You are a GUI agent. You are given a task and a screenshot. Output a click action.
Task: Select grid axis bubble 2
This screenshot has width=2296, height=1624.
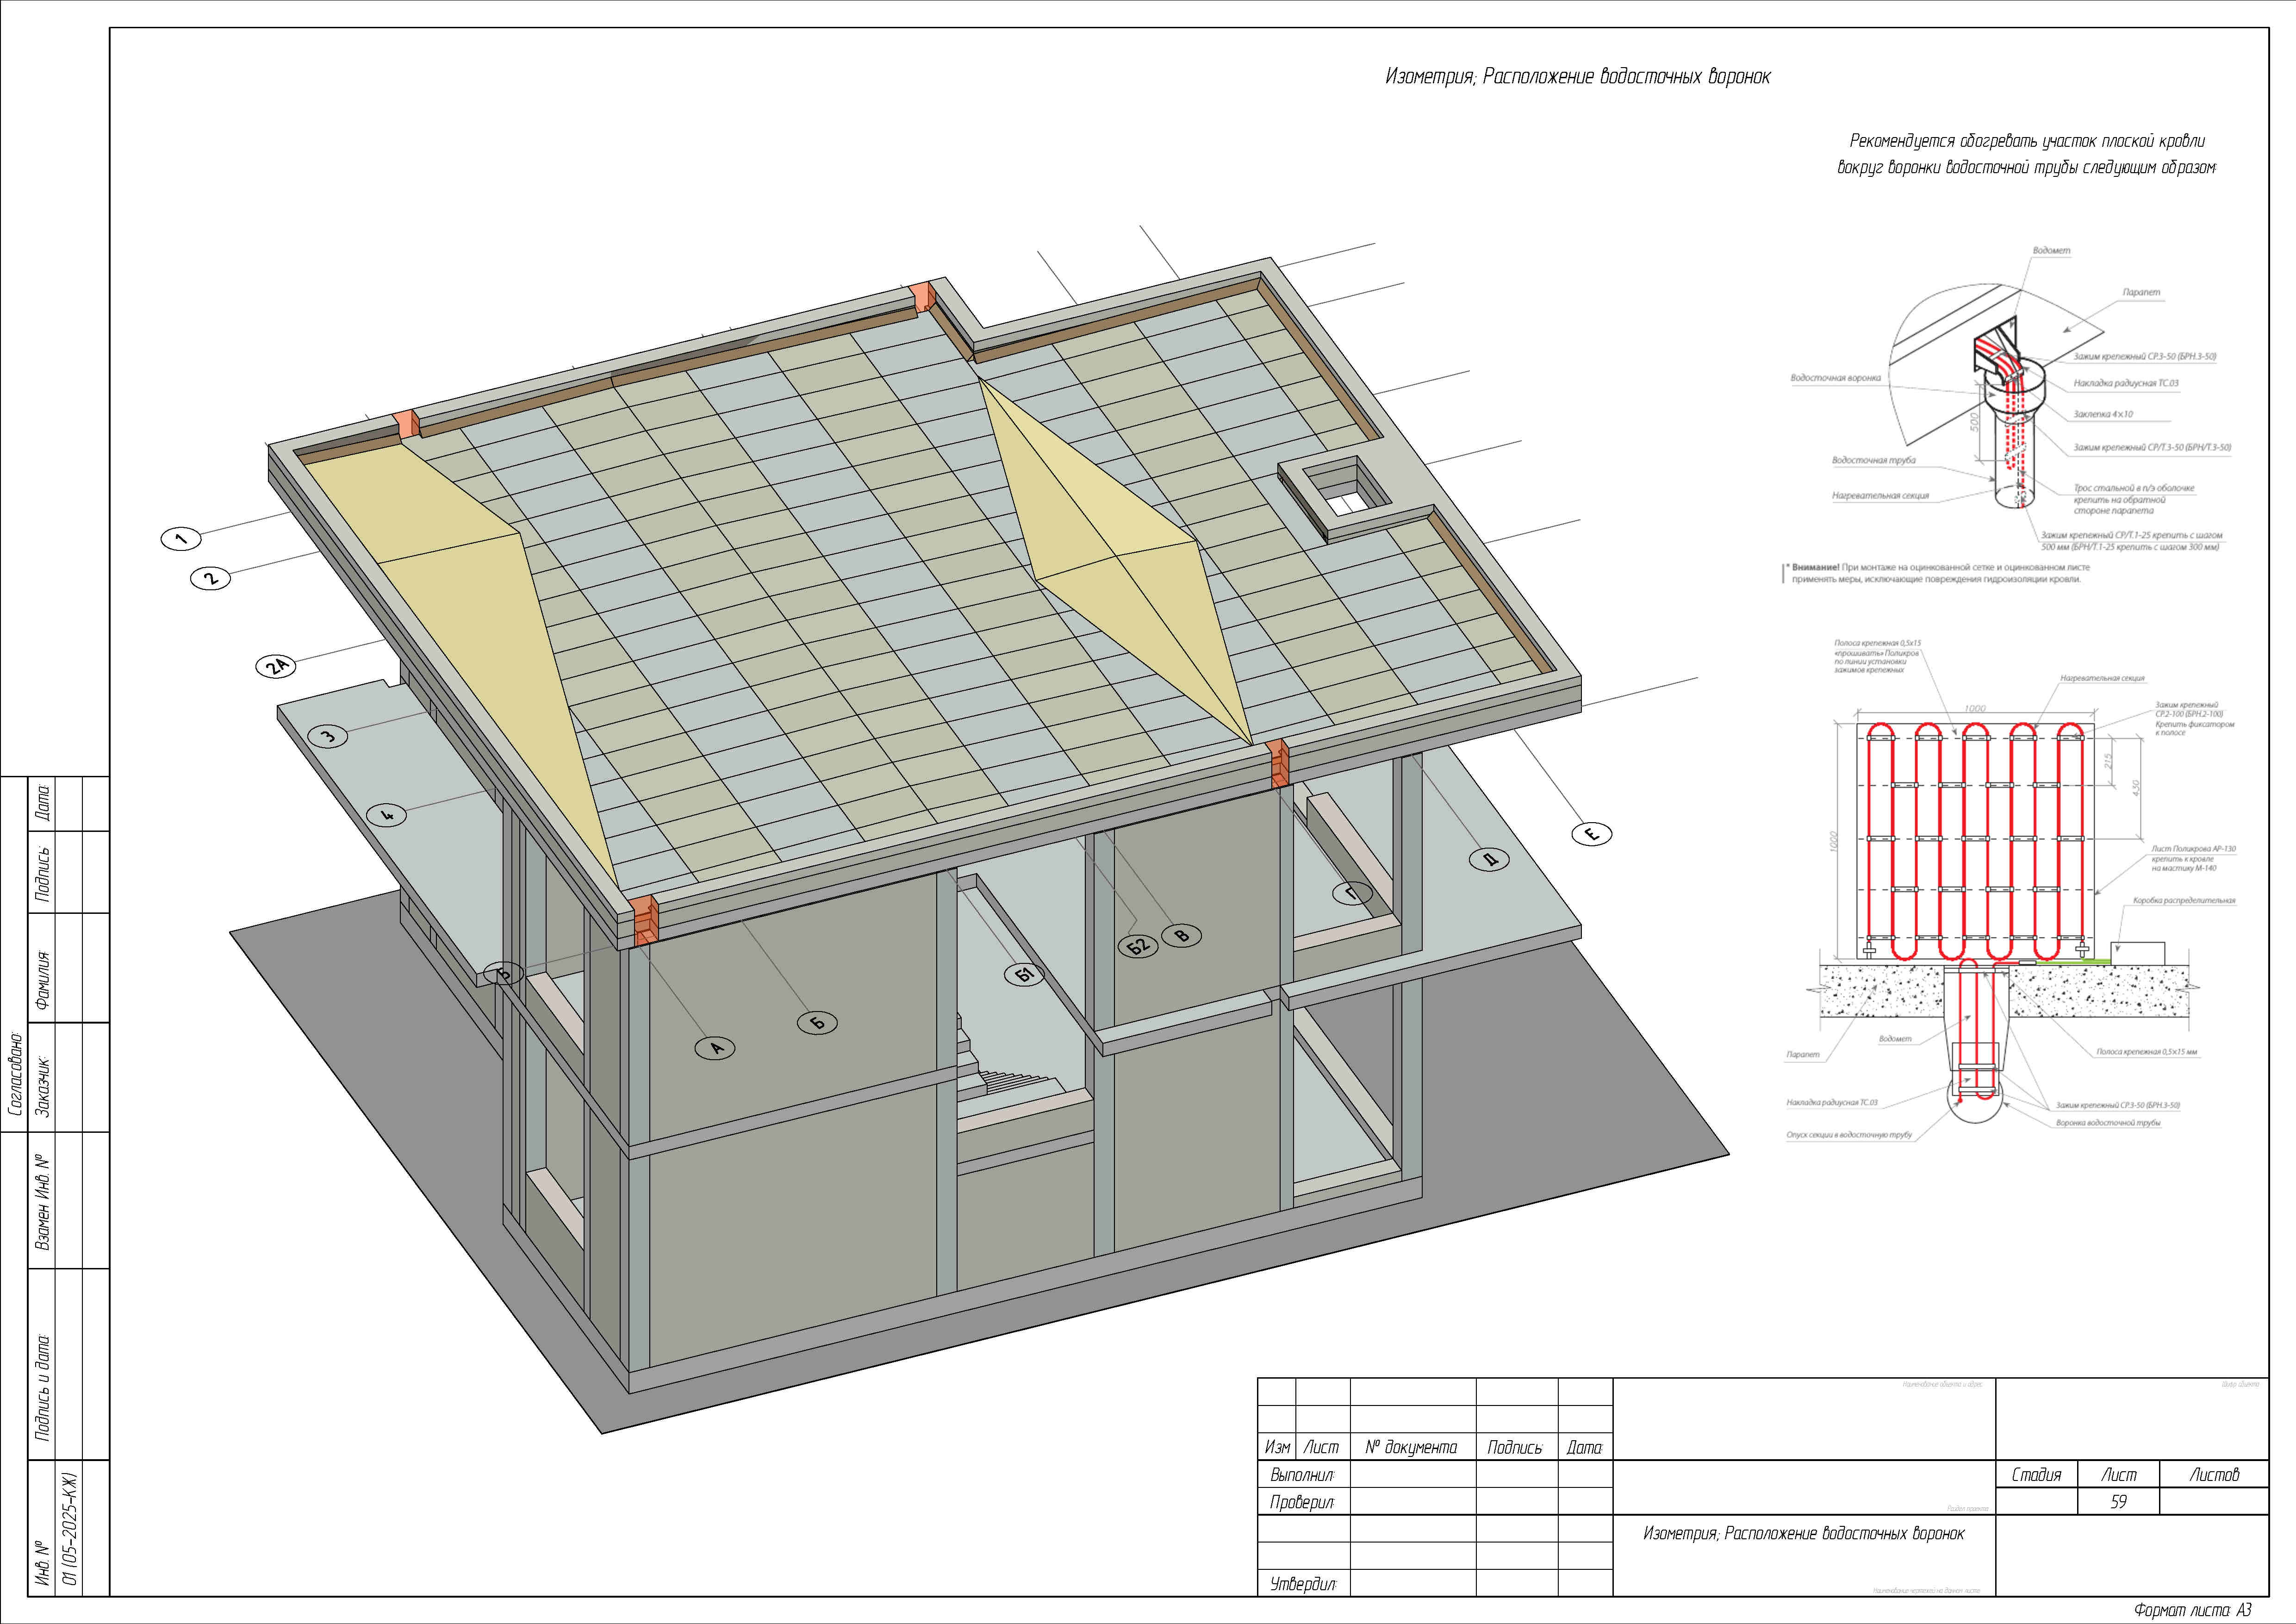coord(210,578)
